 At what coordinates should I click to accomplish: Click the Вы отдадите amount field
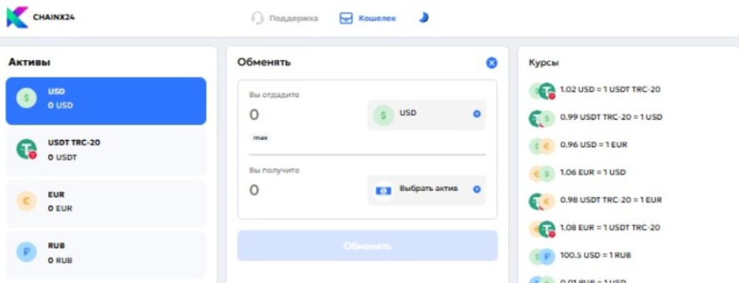[x=302, y=115]
